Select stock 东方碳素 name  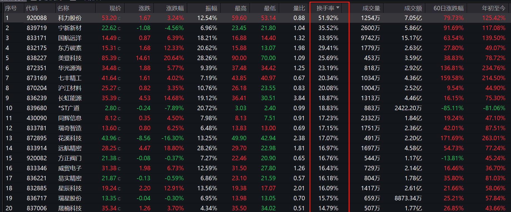click(x=70, y=48)
